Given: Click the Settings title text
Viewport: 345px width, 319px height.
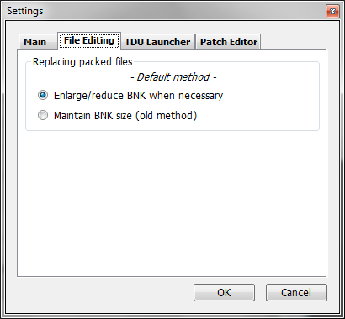Looking at the screenshot, I should 25,11.
